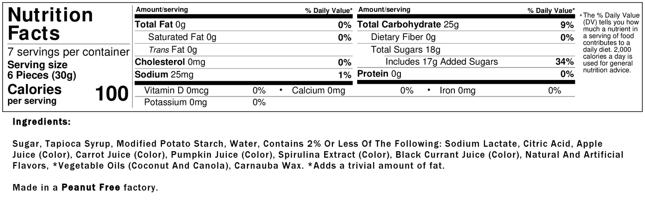Viewport: 645px width, 204px height.
Task: Select the Total Sugars 18g line
Action: 405,50
